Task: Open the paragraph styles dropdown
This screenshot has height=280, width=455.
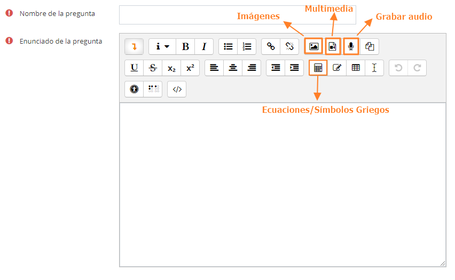Action: [x=162, y=47]
